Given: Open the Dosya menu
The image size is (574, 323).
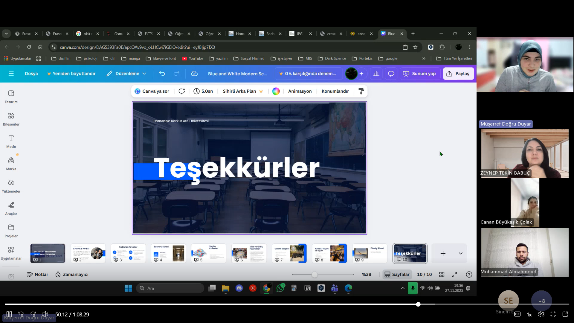Looking at the screenshot, I should coord(31,74).
